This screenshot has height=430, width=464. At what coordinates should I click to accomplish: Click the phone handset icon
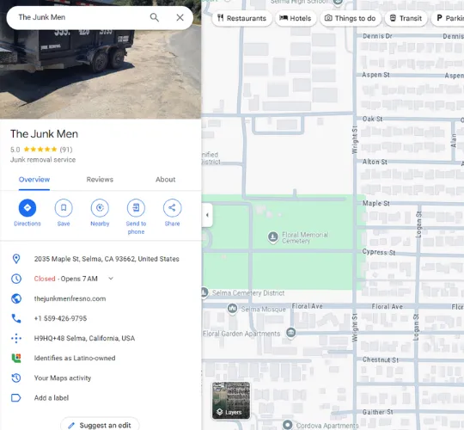point(16,318)
